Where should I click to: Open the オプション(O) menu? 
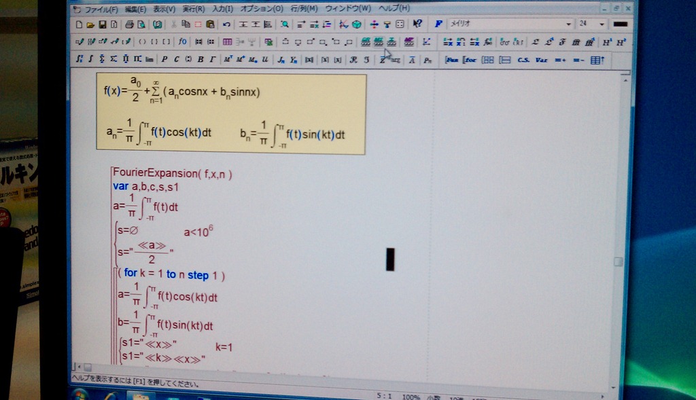[x=262, y=9]
